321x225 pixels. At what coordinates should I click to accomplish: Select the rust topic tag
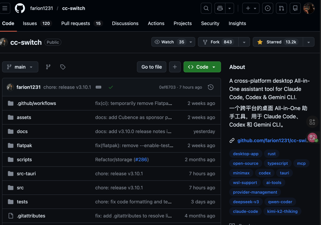271,154
